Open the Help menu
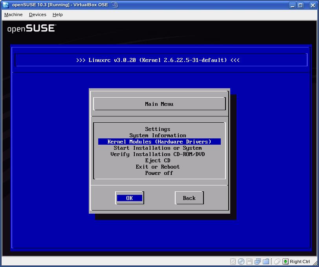Screen dimensions: 319x267 (58, 15)
